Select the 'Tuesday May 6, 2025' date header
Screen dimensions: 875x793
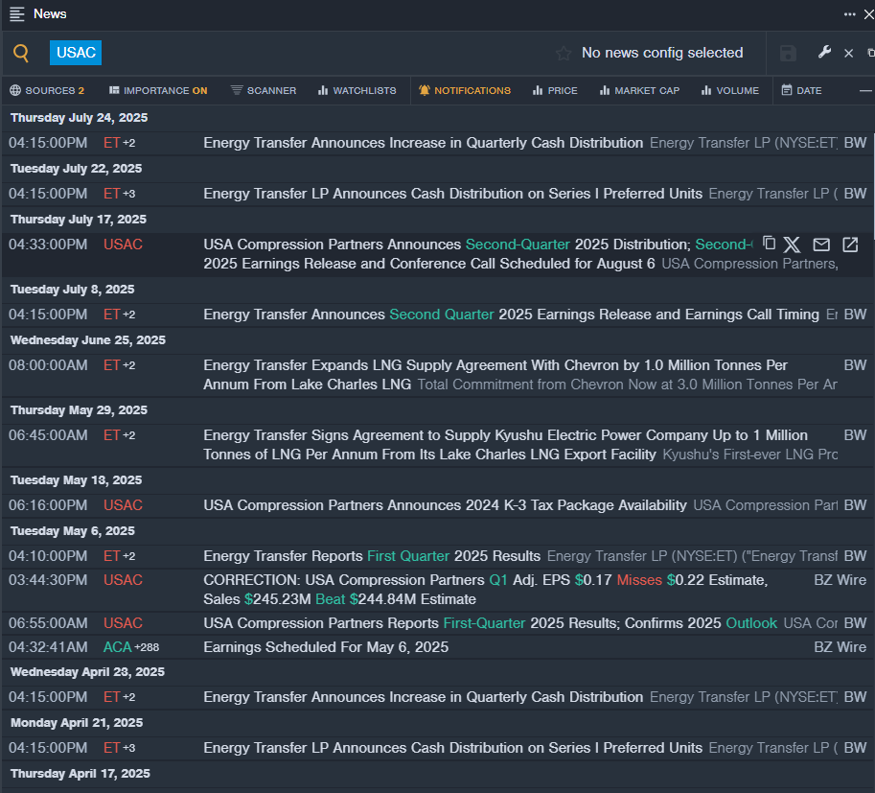pyautogui.click(x=73, y=531)
